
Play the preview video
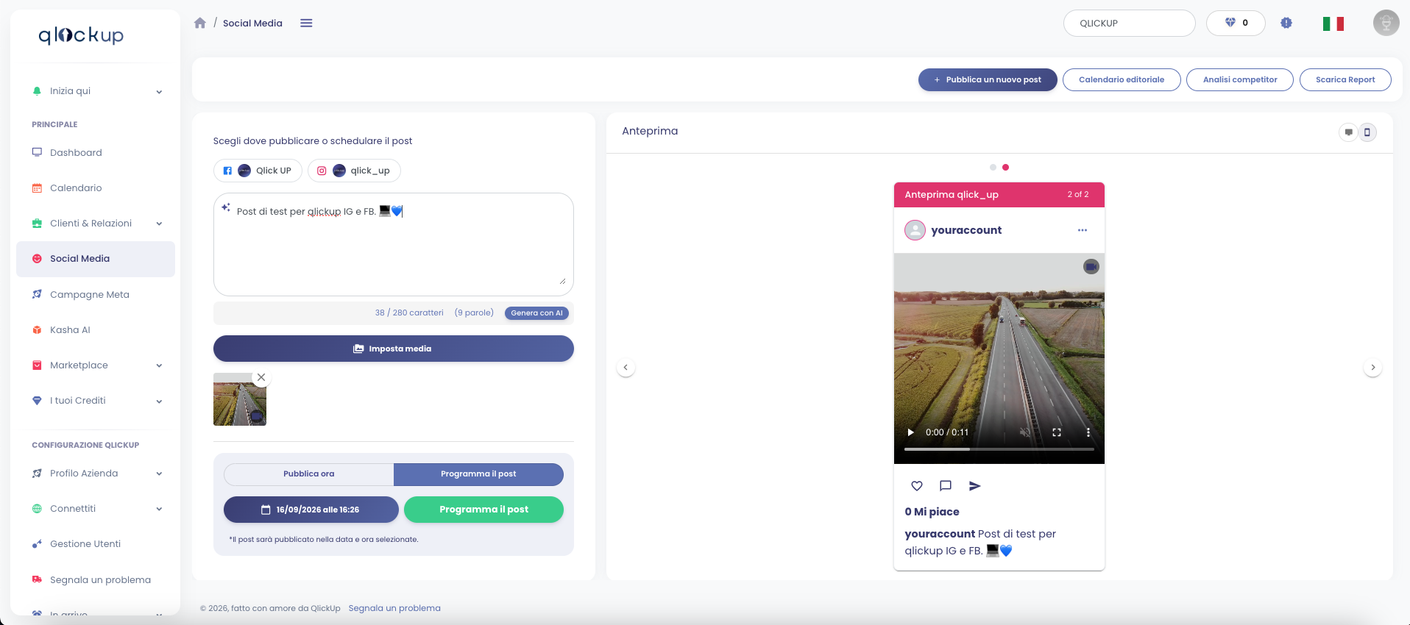pos(910,432)
